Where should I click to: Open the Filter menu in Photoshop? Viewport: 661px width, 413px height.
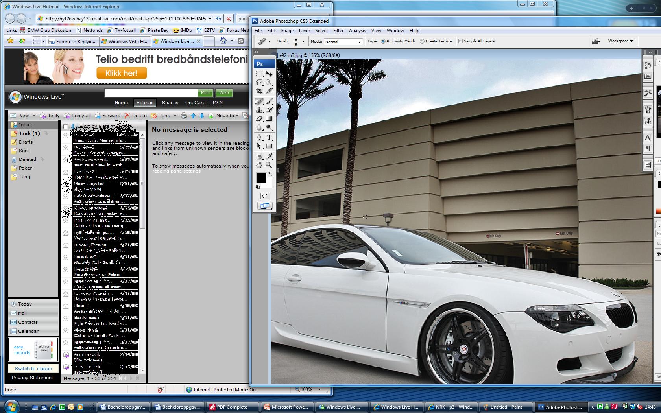[x=338, y=31]
